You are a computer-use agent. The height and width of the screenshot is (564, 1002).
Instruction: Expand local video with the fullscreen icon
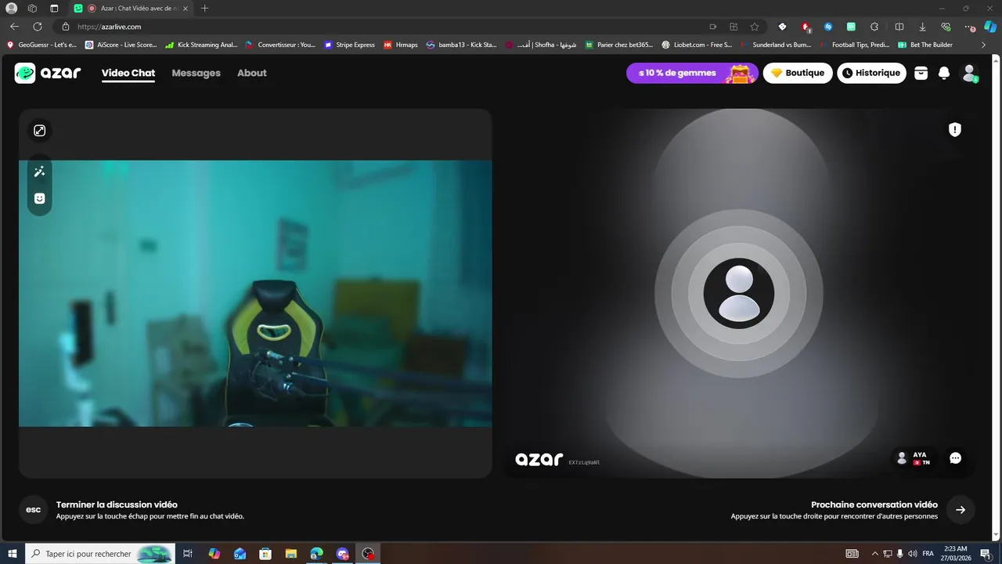40,131
